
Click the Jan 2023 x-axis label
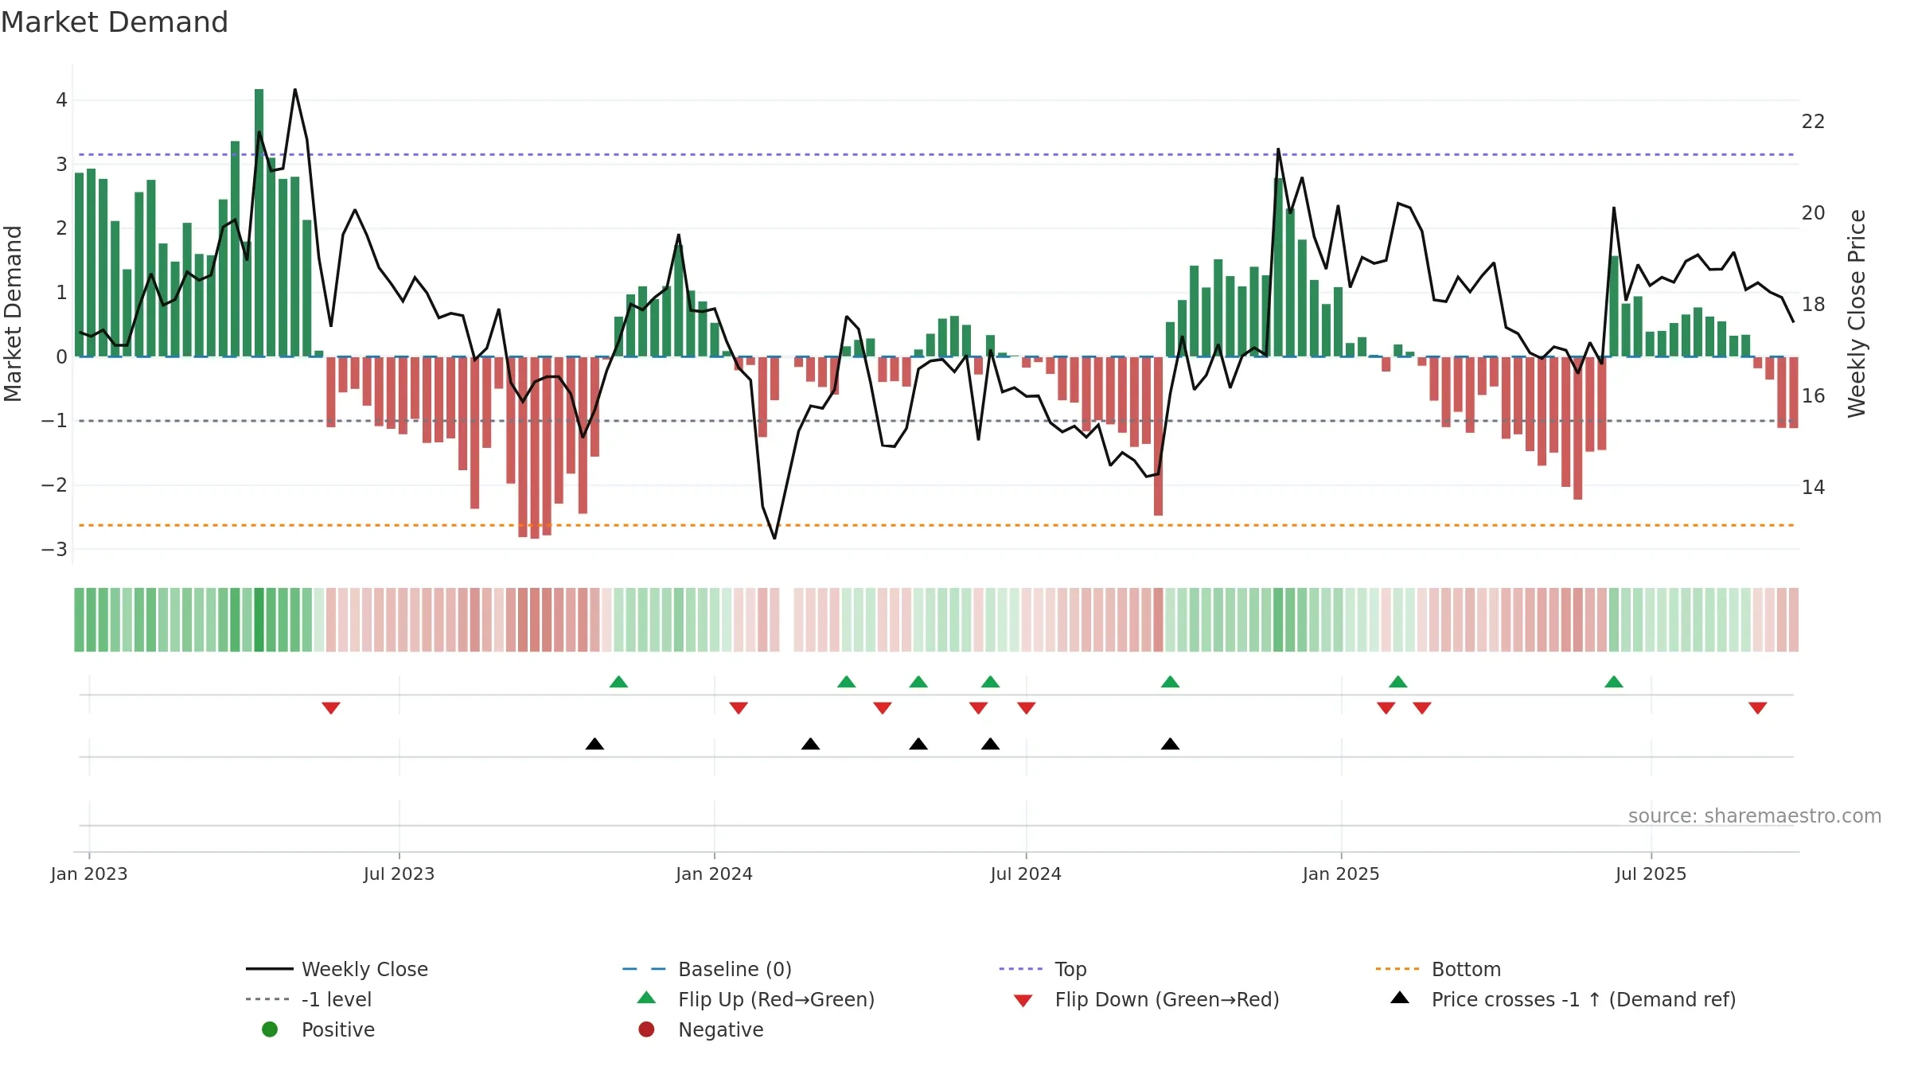click(89, 874)
